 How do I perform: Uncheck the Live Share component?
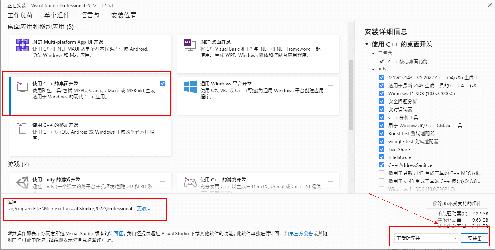click(x=382, y=149)
